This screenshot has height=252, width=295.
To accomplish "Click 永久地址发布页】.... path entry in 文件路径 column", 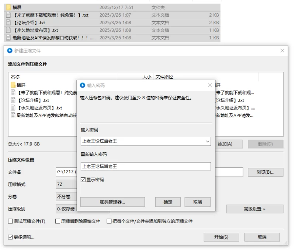I will pos(236,108).
